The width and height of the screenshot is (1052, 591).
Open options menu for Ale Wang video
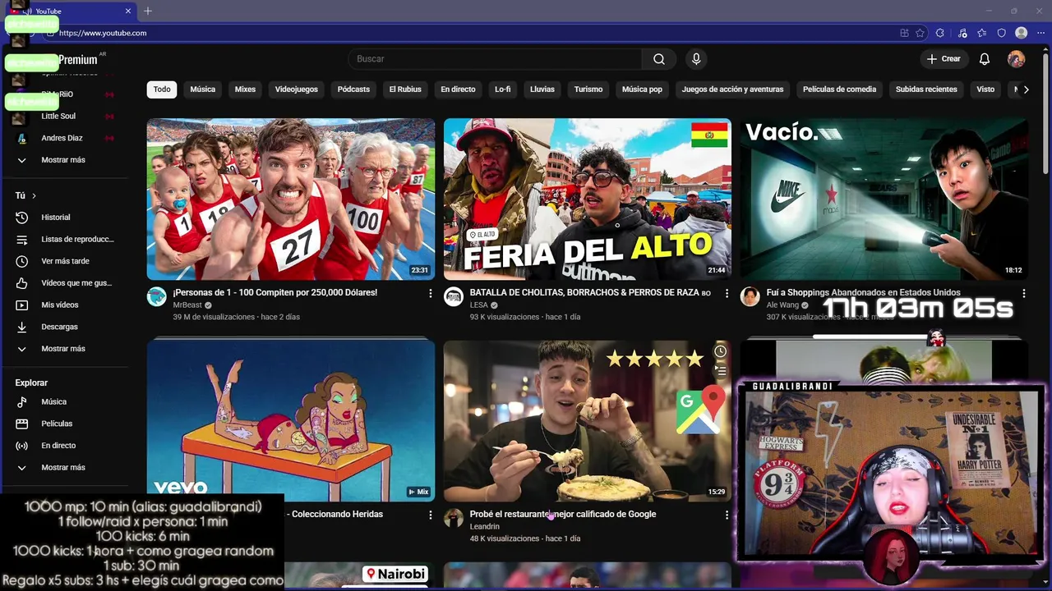click(x=1024, y=293)
